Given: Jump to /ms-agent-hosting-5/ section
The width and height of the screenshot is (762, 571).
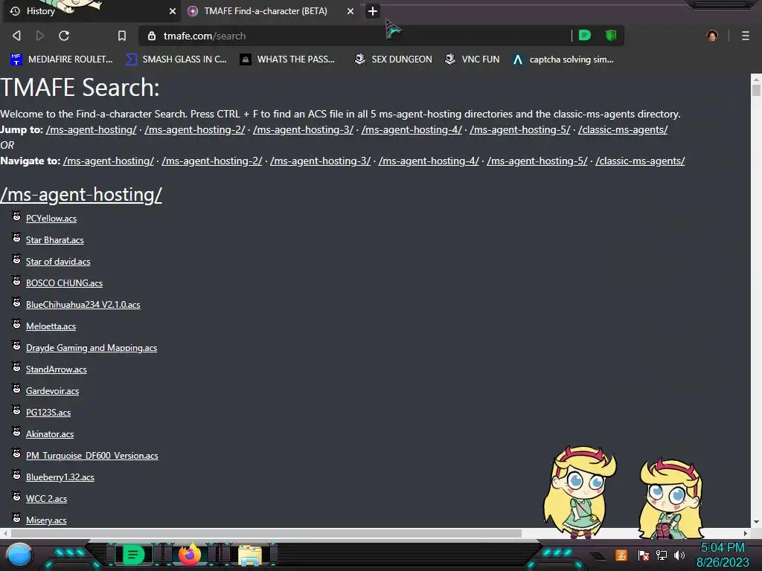Looking at the screenshot, I should tap(520, 129).
